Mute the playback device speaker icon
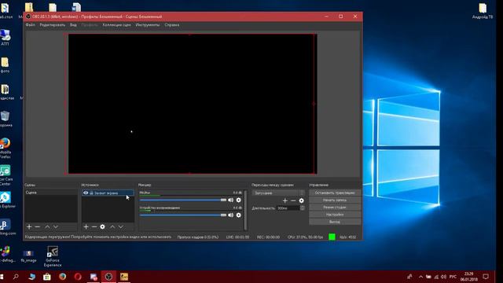 tap(230, 215)
